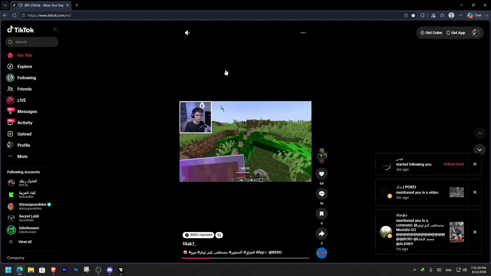
Task: Toggle the favorite star for this page
Action: [413, 15]
